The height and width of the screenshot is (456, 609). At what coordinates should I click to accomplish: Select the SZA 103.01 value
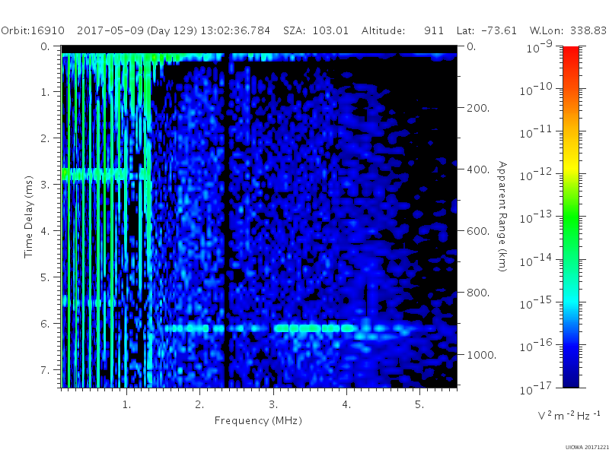click(316, 30)
